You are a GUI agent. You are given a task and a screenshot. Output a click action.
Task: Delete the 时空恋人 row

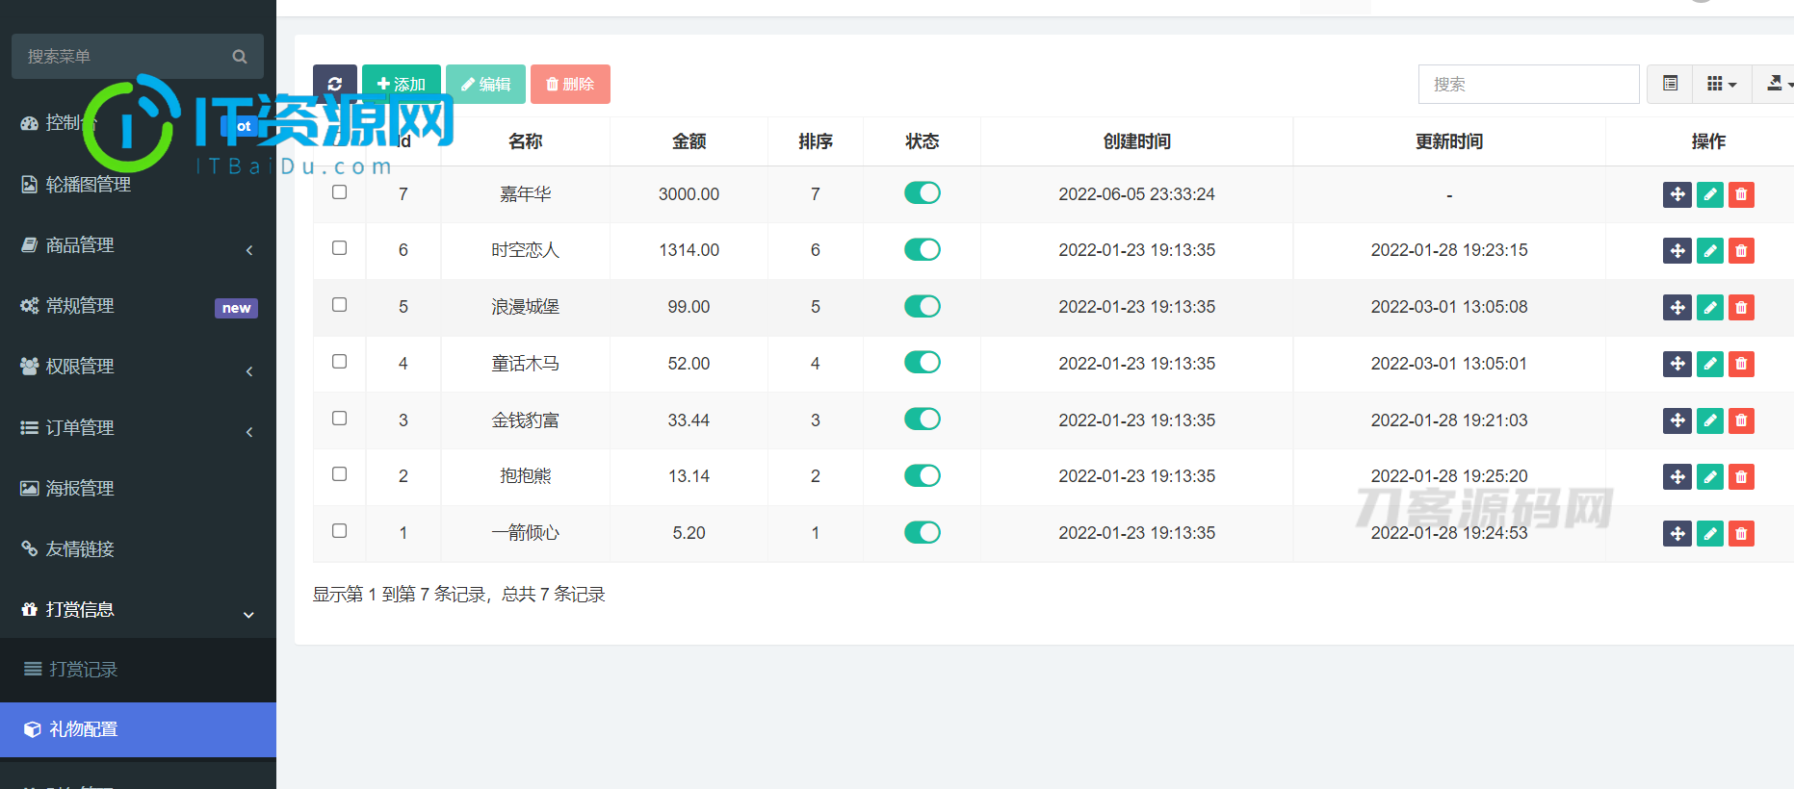(1741, 251)
